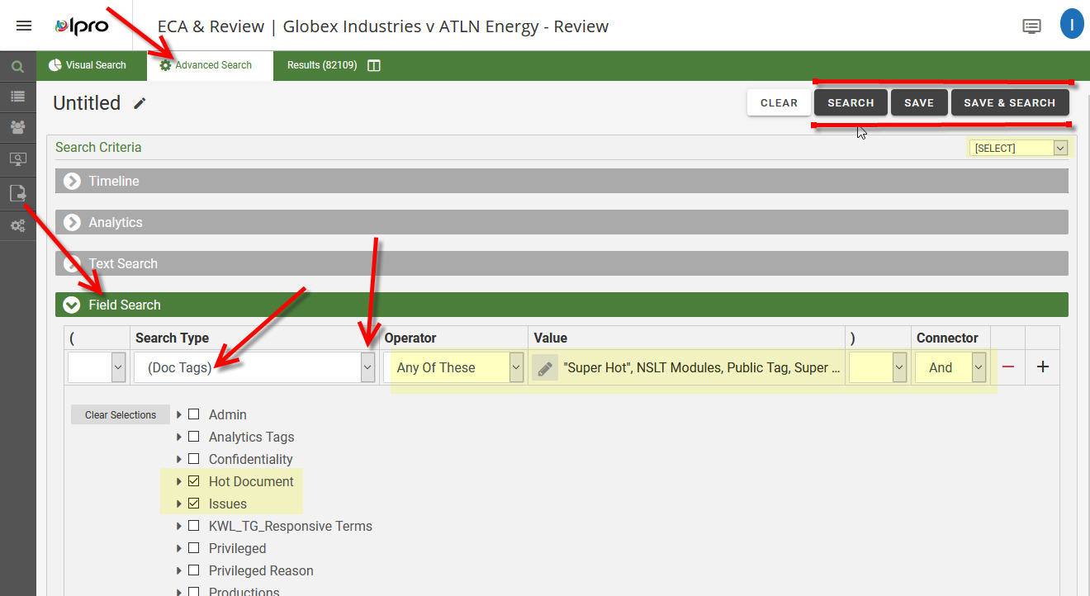Open the list view sidebar icon

click(x=17, y=97)
